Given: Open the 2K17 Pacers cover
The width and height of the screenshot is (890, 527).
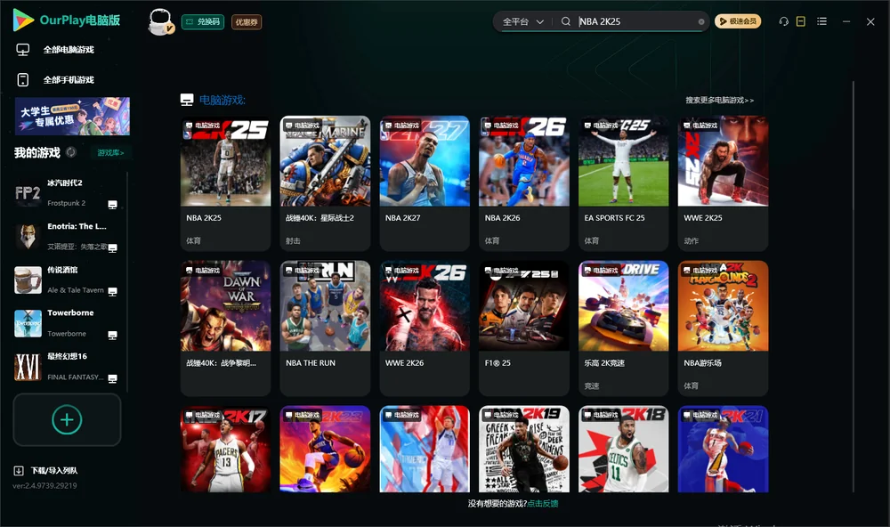Looking at the screenshot, I should coord(225,449).
